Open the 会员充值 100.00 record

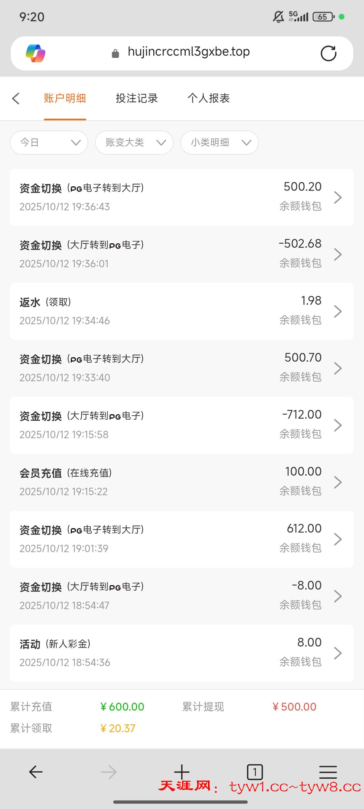point(182,482)
